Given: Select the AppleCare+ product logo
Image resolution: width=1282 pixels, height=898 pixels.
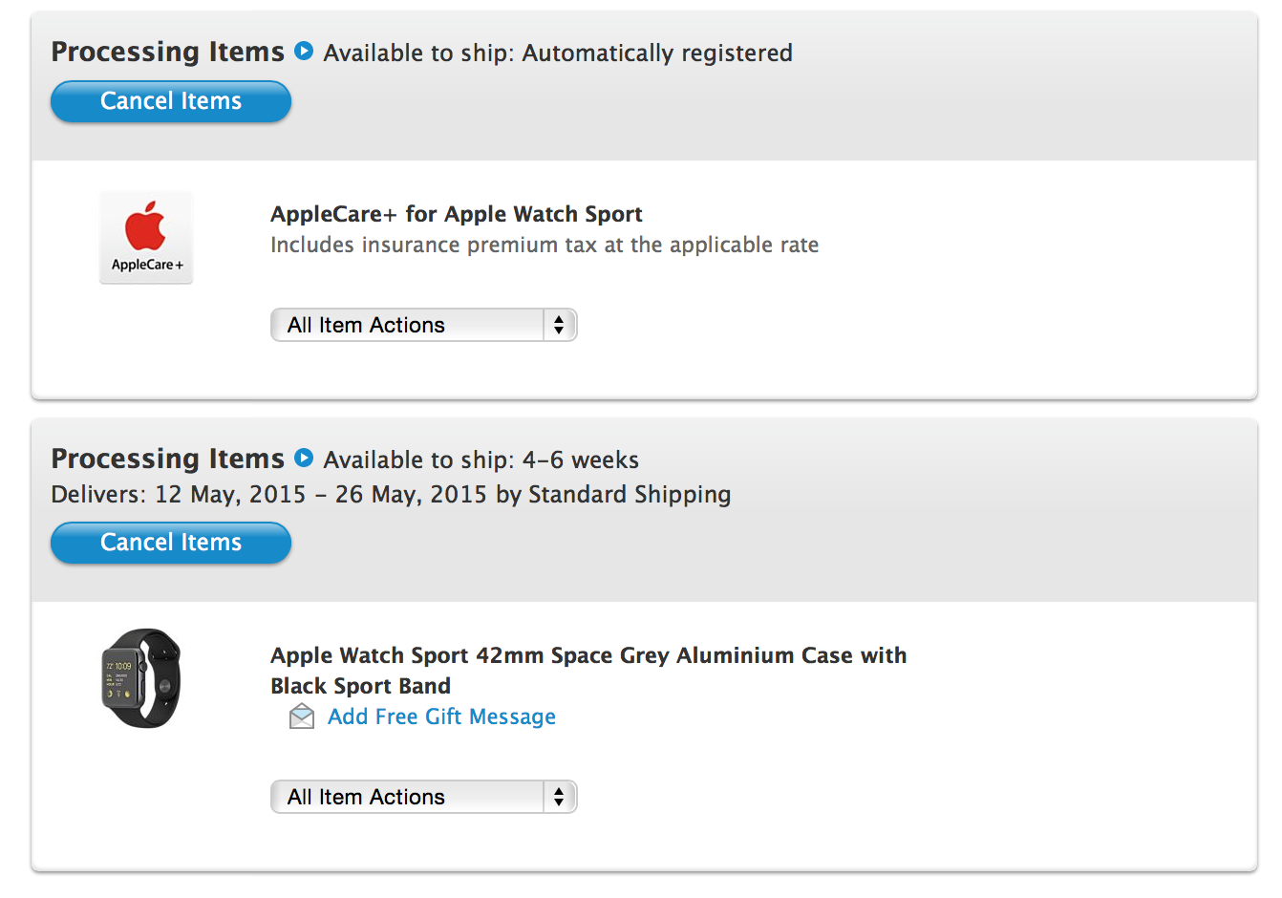Looking at the screenshot, I should pyautogui.click(x=146, y=237).
